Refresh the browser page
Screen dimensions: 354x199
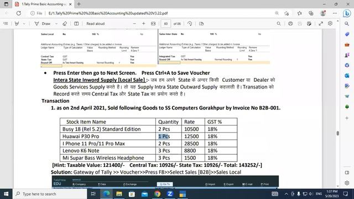(18, 13)
